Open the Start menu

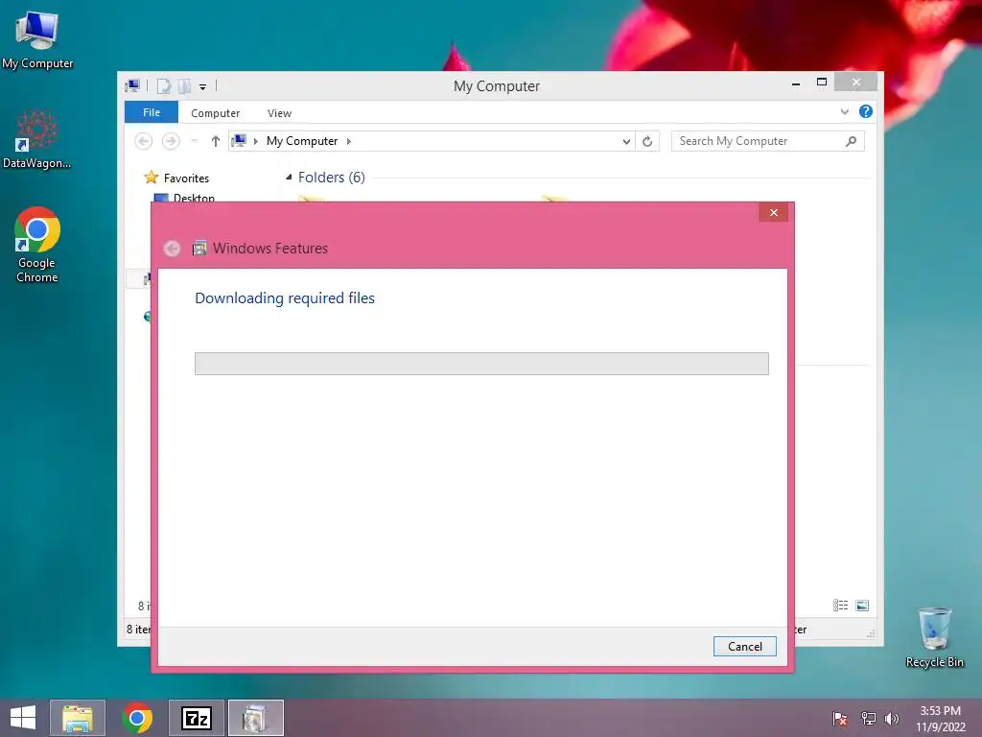coord(23,718)
